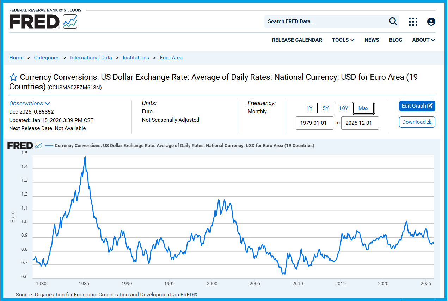Click the search magnifier icon
This screenshot has width=448, height=301.
[x=393, y=21]
